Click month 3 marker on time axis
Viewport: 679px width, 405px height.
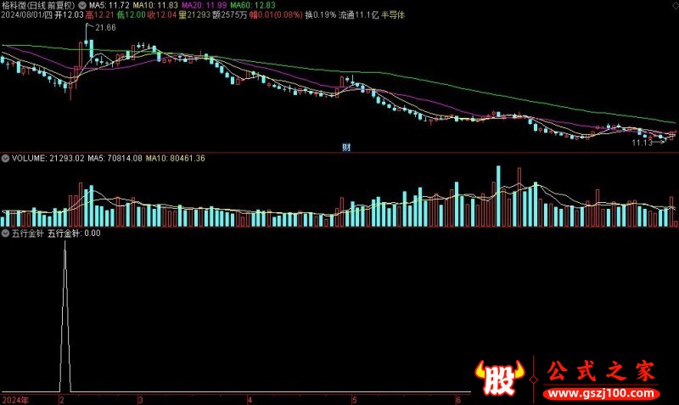pyautogui.click(x=141, y=400)
